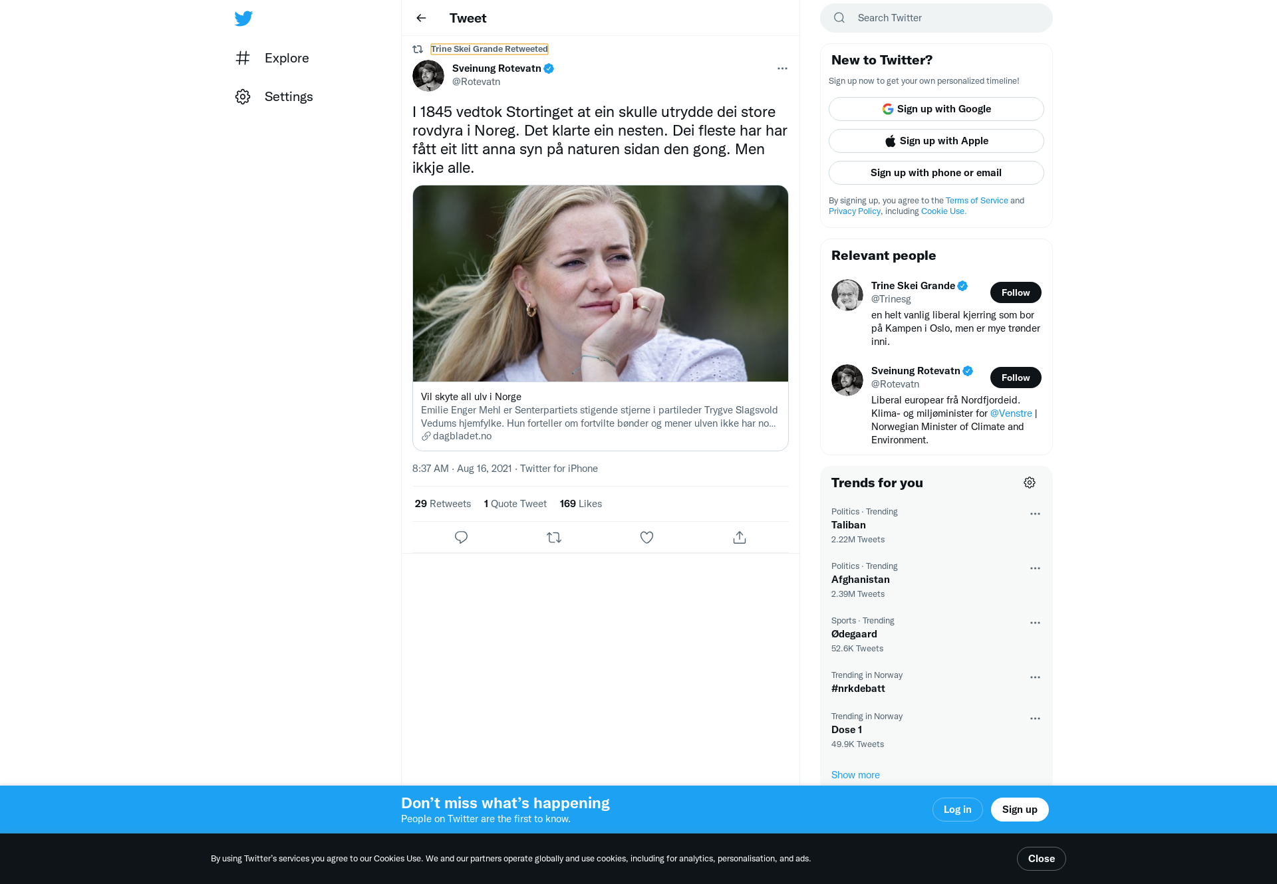Open the Dagbladet article photo card
This screenshot has width=1277, height=884.
click(601, 283)
